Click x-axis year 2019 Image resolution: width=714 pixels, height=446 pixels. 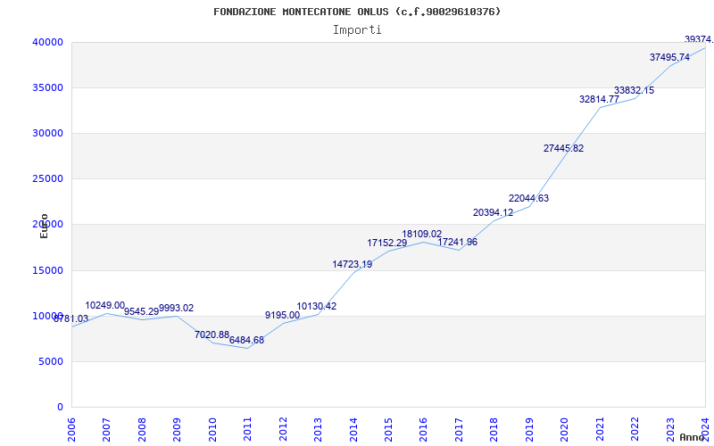[x=529, y=429]
